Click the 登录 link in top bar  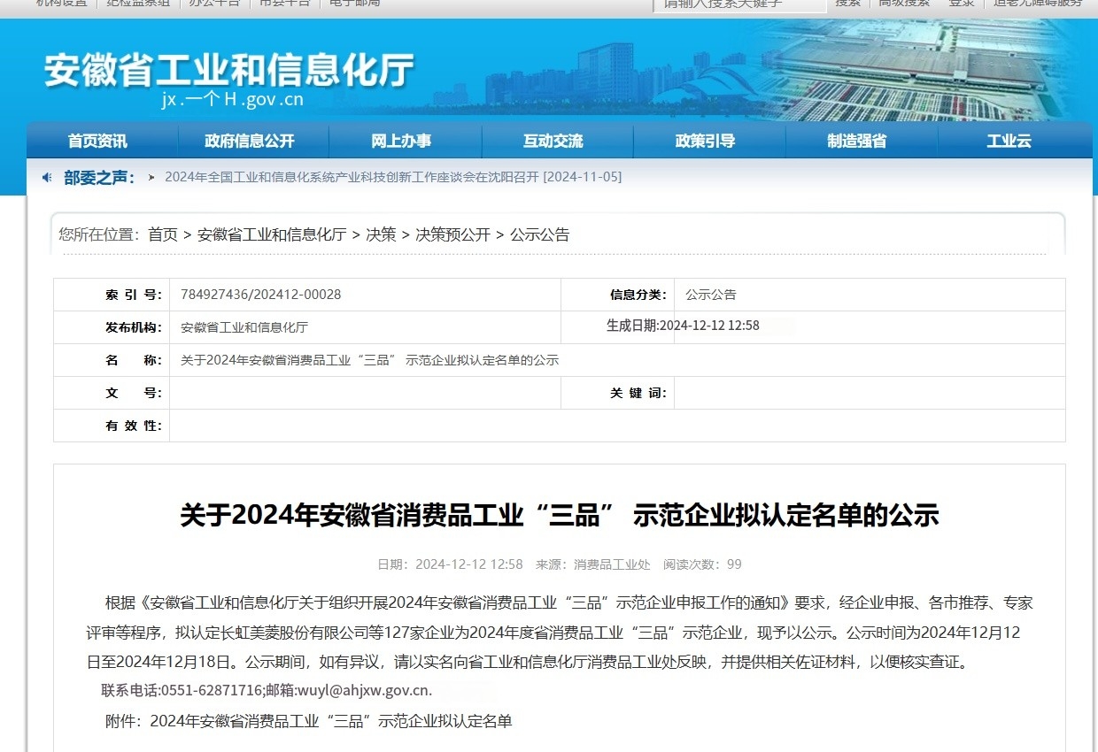coord(962,4)
